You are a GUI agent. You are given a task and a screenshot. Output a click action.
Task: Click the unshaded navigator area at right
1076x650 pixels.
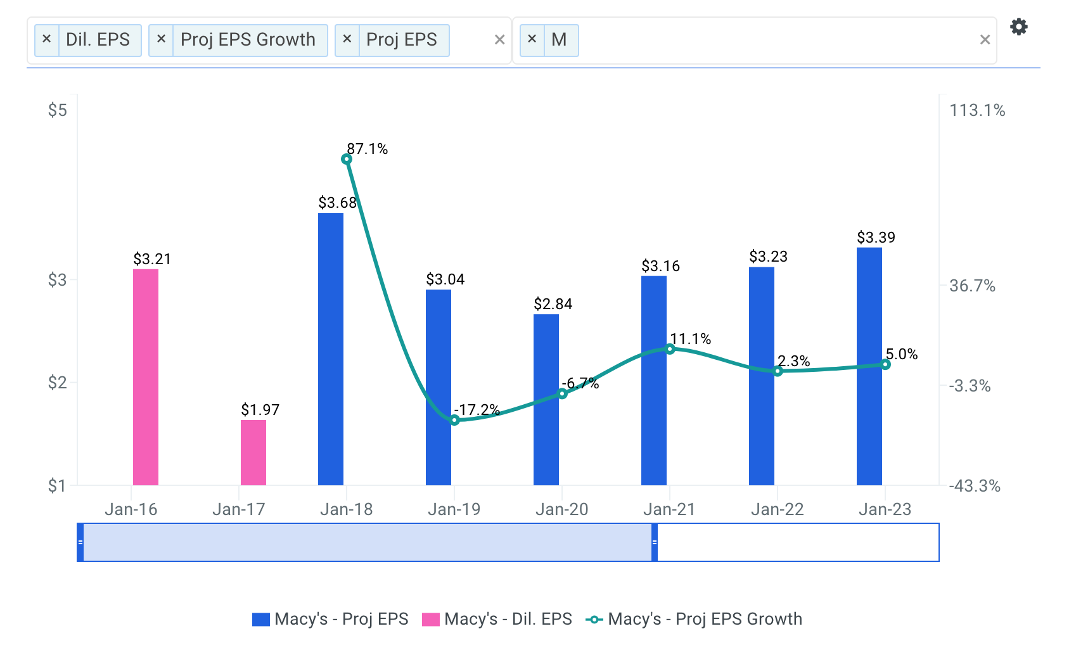[798, 542]
